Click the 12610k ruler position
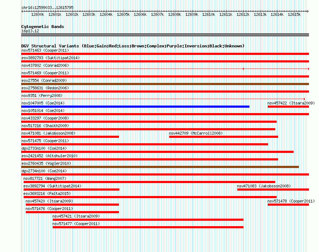The width and height of the screenshot is (319, 252). coord(209,14)
